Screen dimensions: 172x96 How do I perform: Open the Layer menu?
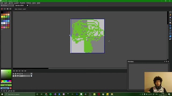coord(17,3)
